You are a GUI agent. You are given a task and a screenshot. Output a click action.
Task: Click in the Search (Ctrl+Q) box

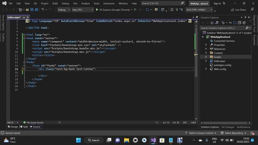point(163,3)
